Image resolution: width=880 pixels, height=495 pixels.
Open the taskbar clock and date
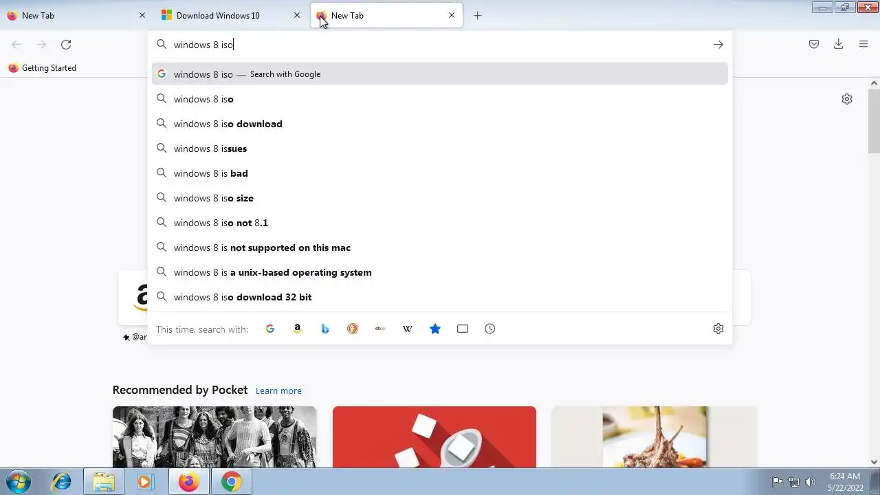pyautogui.click(x=845, y=482)
